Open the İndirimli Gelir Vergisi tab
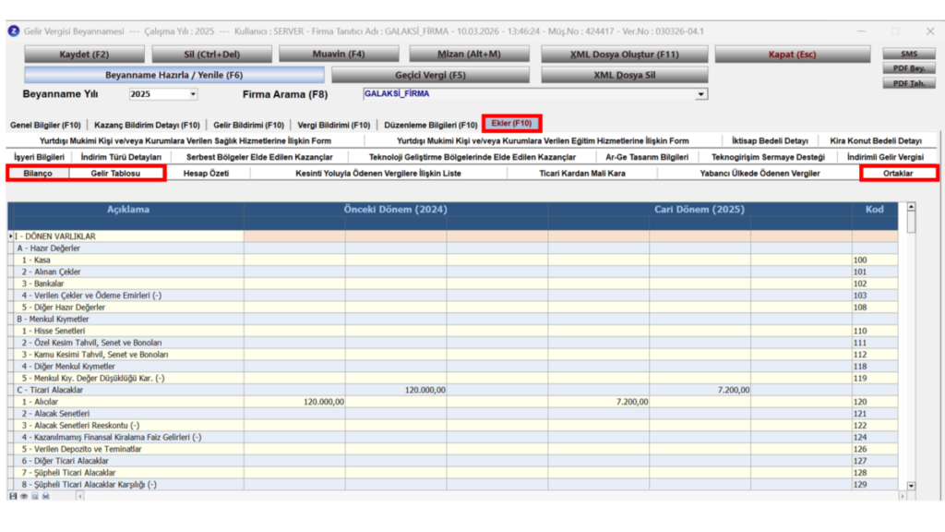Image resolution: width=945 pixels, height=532 pixels. [885, 157]
